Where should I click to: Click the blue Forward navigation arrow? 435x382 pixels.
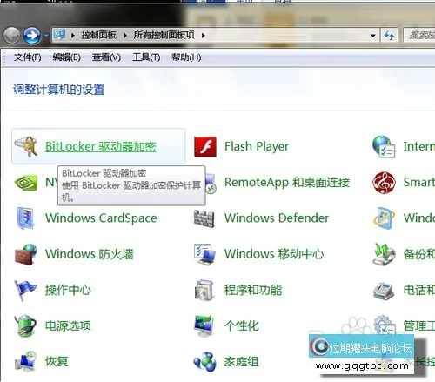[x=31, y=36]
